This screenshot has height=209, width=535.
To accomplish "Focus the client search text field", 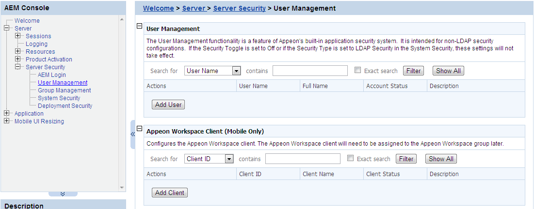I will (x=303, y=159).
